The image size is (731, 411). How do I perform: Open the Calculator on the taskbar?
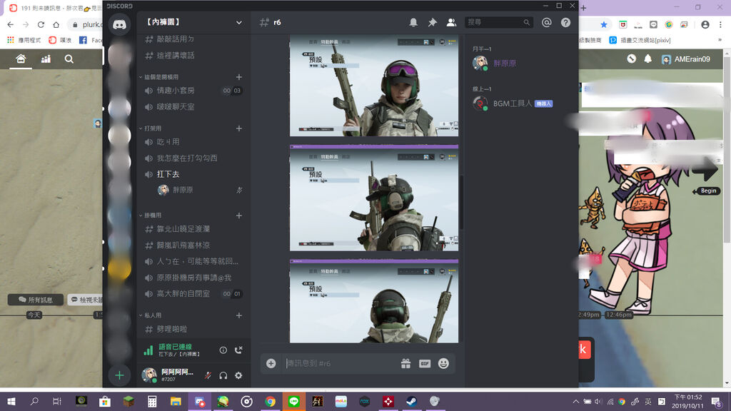tap(152, 401)
